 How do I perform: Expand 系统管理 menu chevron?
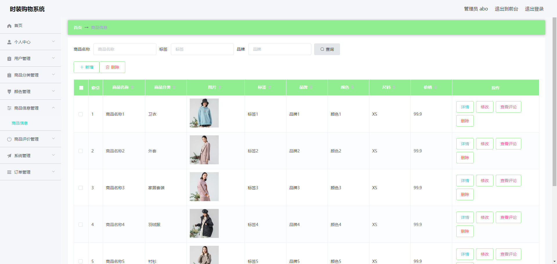(53, 155)
